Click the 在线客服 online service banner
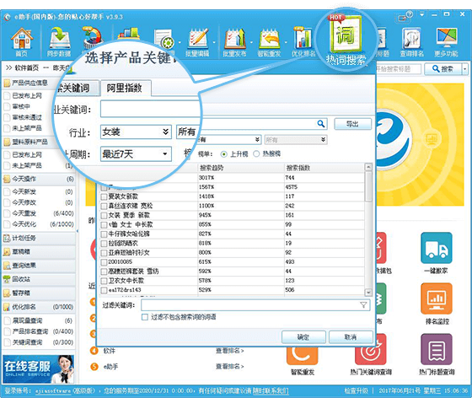The width and height of the screenshot is (472, 398). coord(38,368)
